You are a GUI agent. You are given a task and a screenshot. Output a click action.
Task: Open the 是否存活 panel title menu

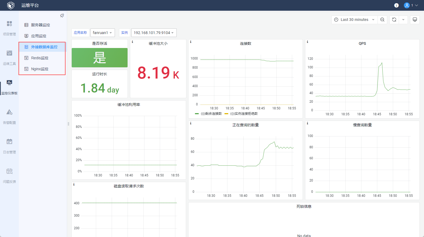100,43
